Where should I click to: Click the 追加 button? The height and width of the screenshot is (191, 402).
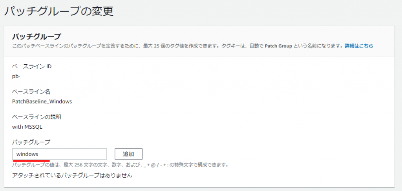[x=128, y=154]
